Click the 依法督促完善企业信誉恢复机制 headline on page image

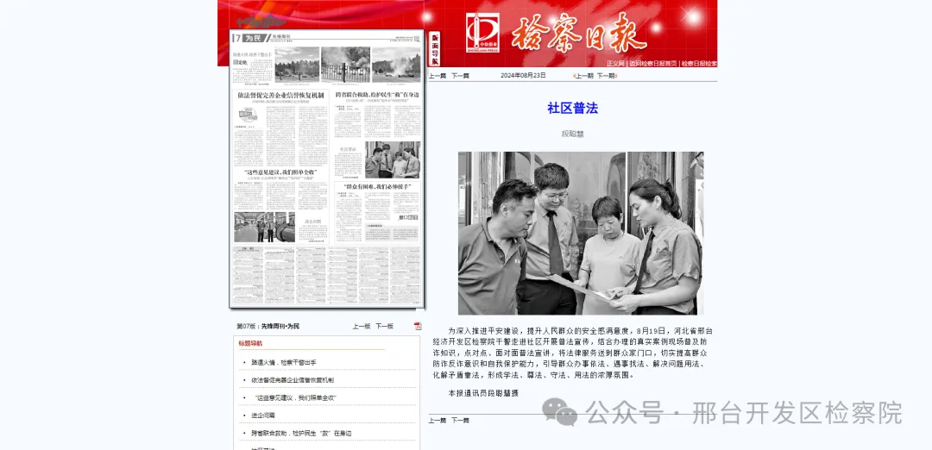pos(280,94)
